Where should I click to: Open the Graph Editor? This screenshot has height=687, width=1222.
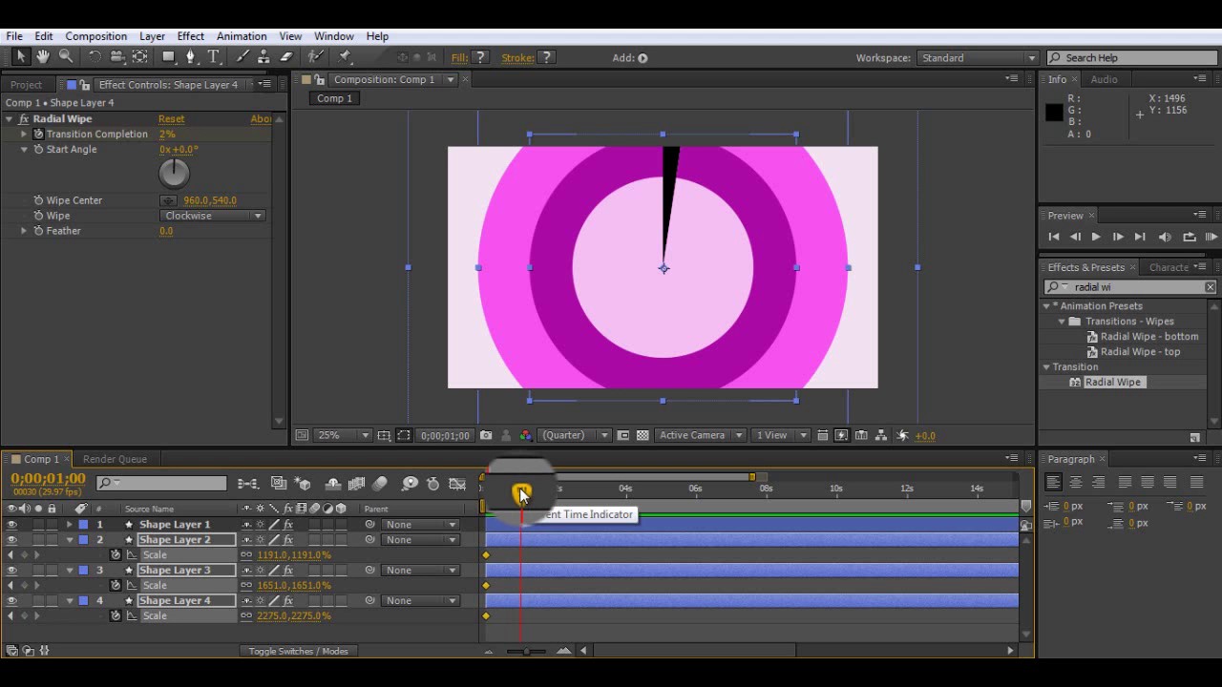coord(457,484)
